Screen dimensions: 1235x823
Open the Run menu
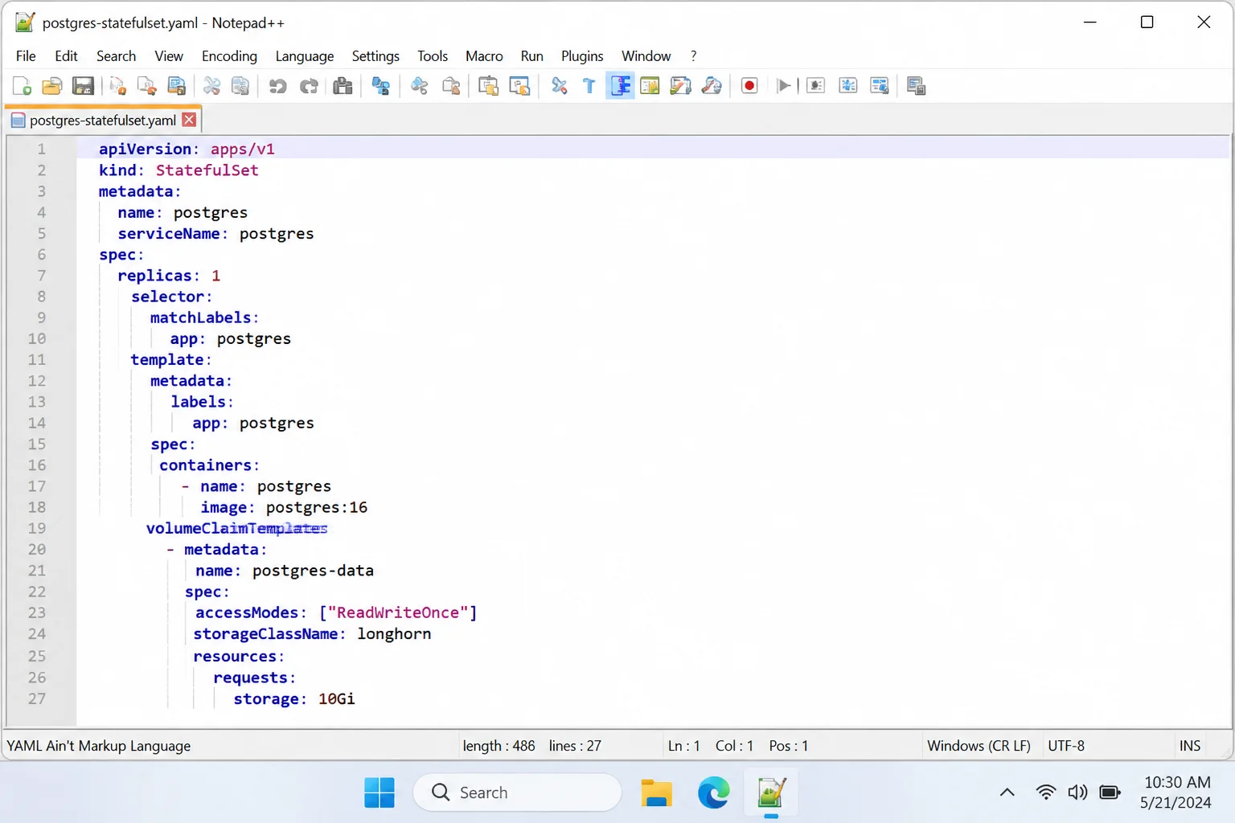point(531,56)
